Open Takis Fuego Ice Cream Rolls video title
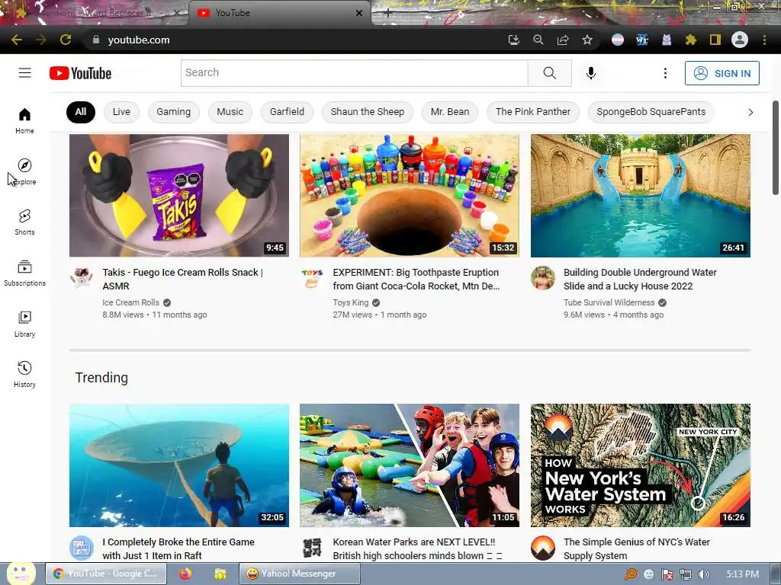The width and height of the screenshot is (781, 585). click(182, 279)
